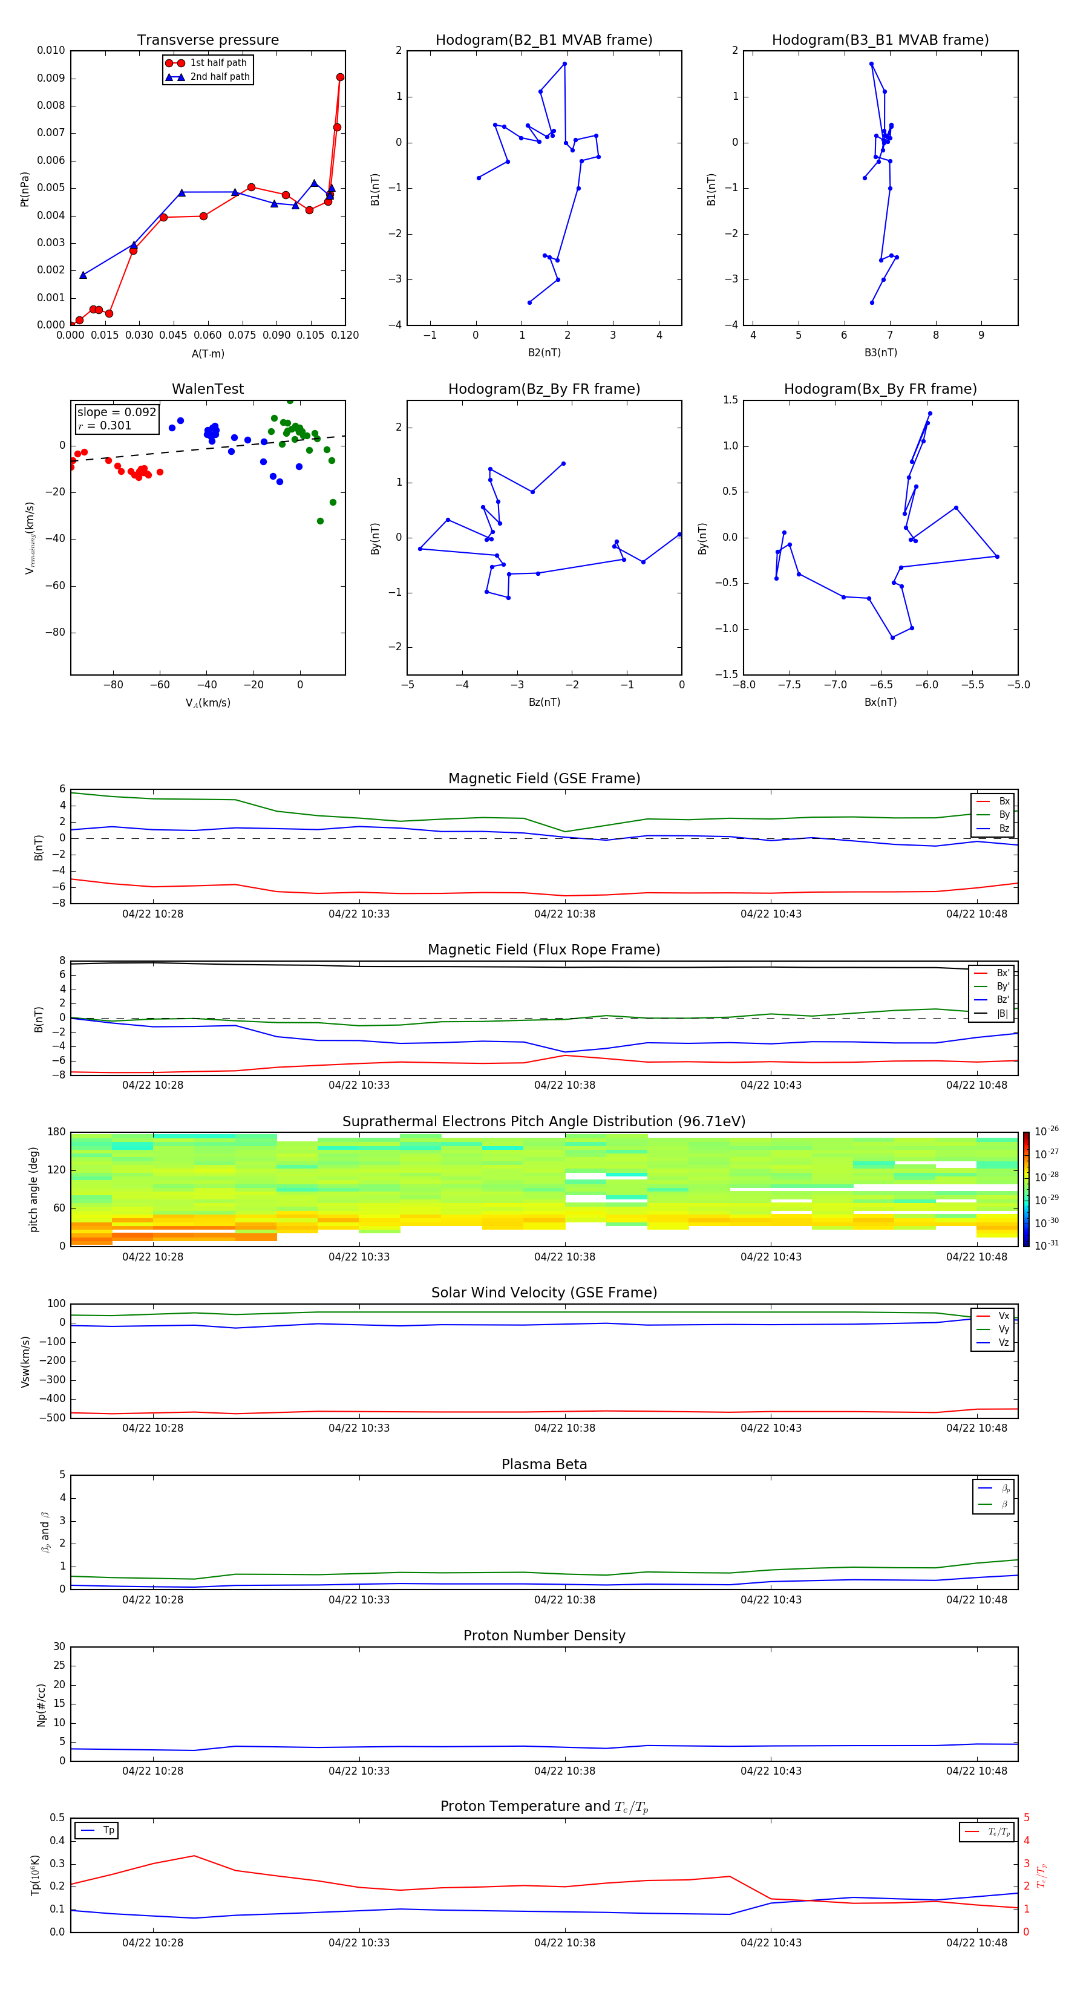Viewport: 1089px width, 1996px height.
Task: Click the red Te/Tp right-axis label
Action: point(1042,1875)
